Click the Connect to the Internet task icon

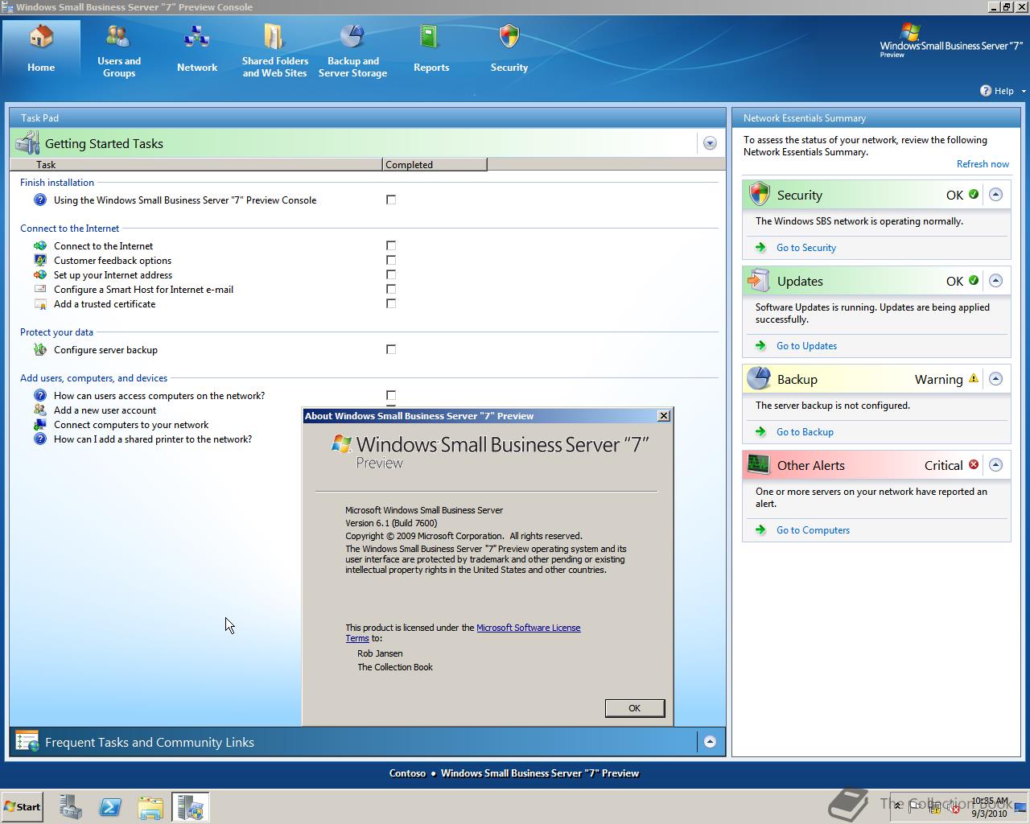(40, 246)
